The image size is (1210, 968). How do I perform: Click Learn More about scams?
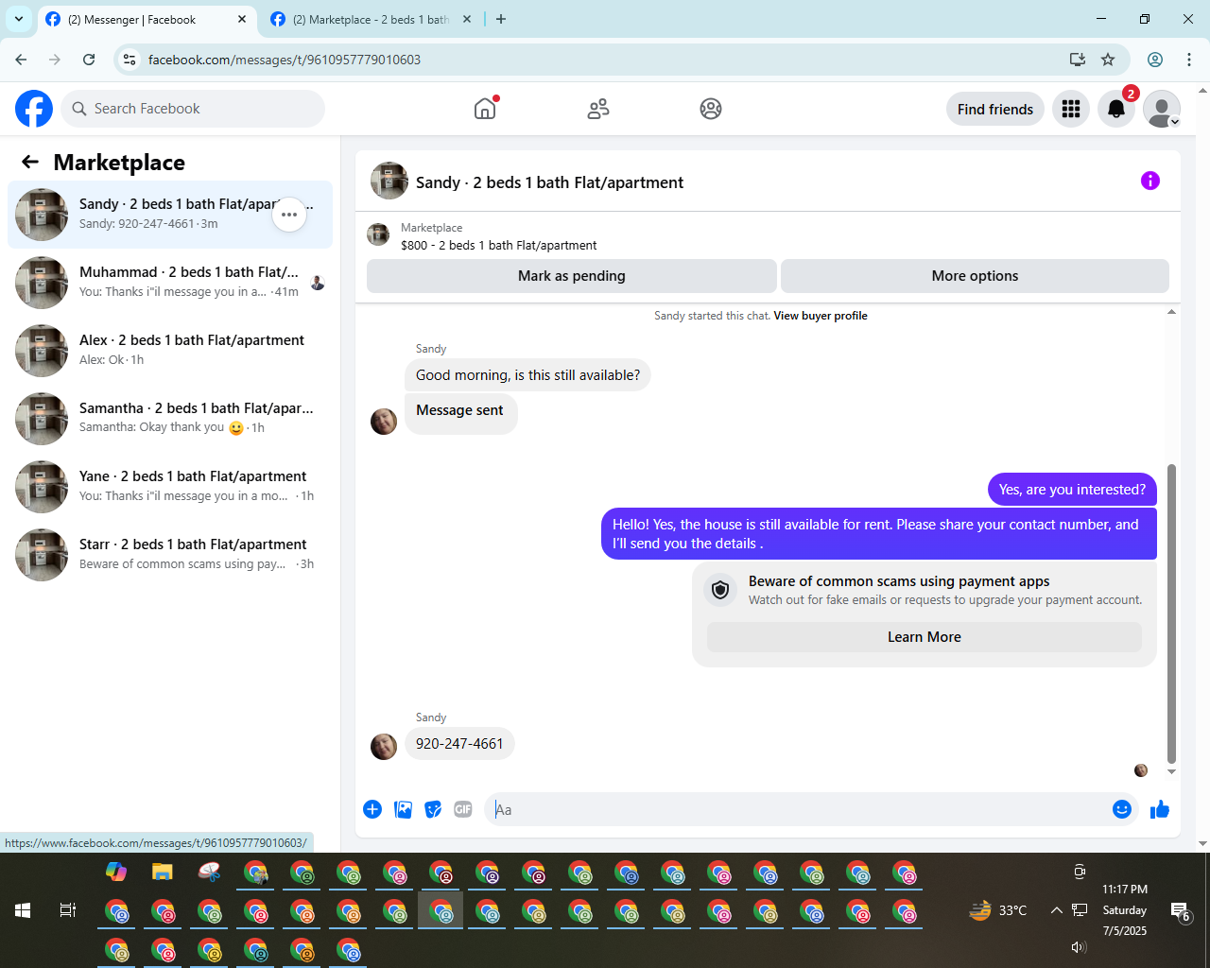click(x=925, y=637)
